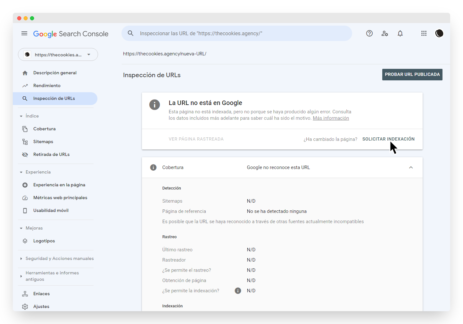
Task: Open the Help question mark icon
Action: [369, 33]
